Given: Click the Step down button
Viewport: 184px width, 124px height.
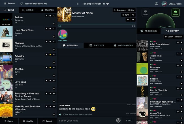Looking at the screenshot, I should pos(120,10).
